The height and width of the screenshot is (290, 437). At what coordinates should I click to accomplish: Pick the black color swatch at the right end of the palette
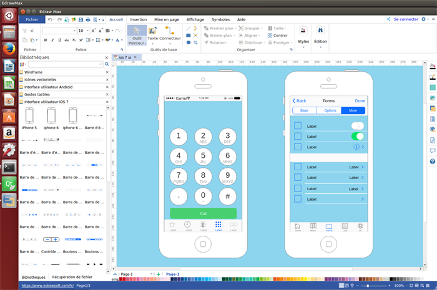pos(391,279)
